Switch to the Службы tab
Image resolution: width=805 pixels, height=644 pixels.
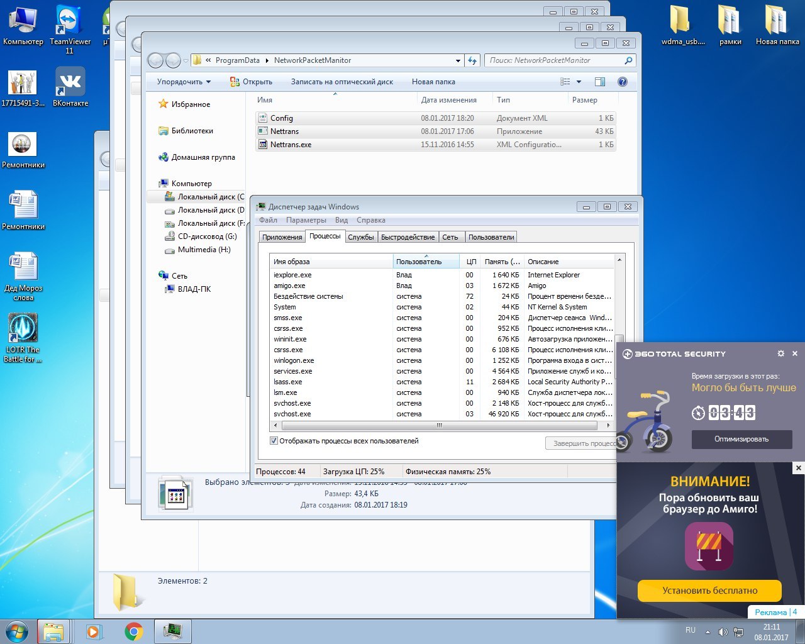361,237
